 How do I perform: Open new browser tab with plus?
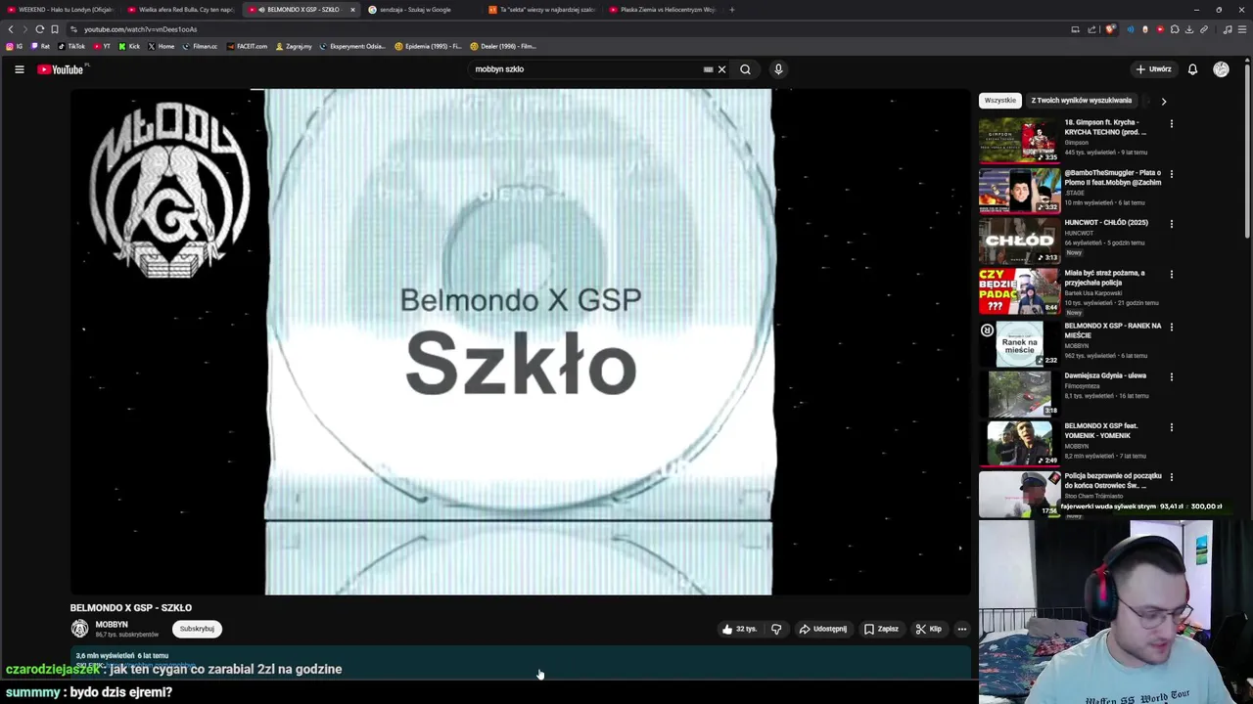[731, 10]
